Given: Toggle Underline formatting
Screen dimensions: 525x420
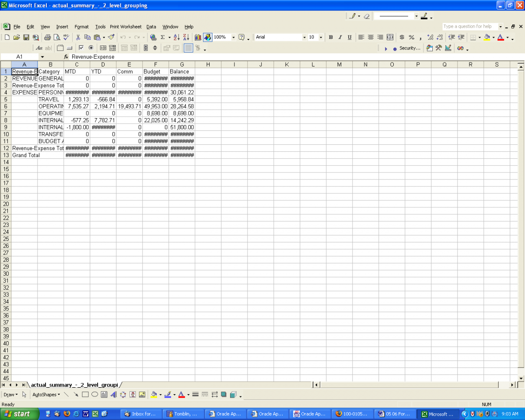Looking at the screenshot, I should [x=350, y=37].
